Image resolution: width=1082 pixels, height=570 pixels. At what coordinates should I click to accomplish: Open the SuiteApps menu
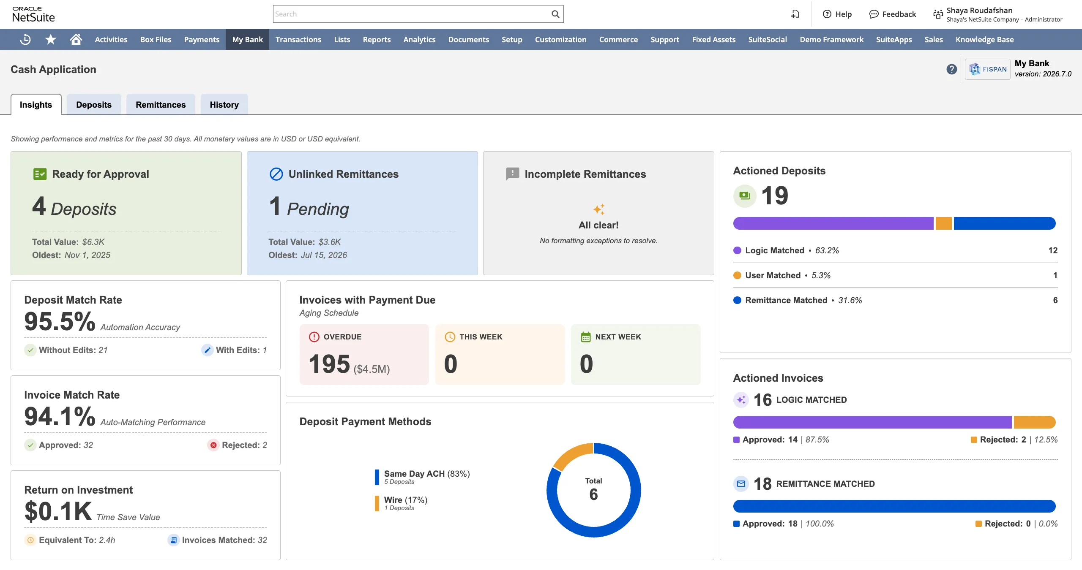[894, 39]
